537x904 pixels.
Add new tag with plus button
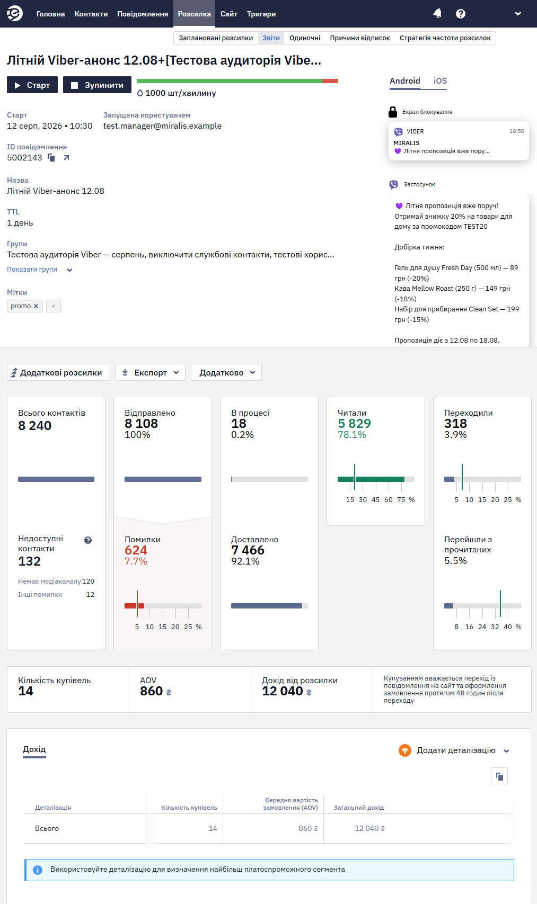pyautogui.click(x=54, y=306)
